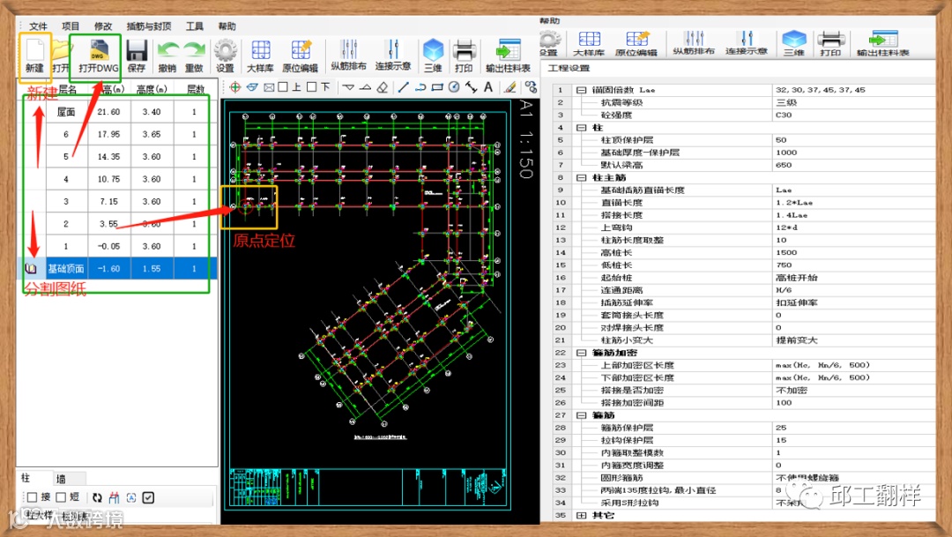The height and width of the screenshot is (537, 952).
Task: Collapse the 锚固倍数 Lae group
Action: pyautogui.click(x=581, y=90)
